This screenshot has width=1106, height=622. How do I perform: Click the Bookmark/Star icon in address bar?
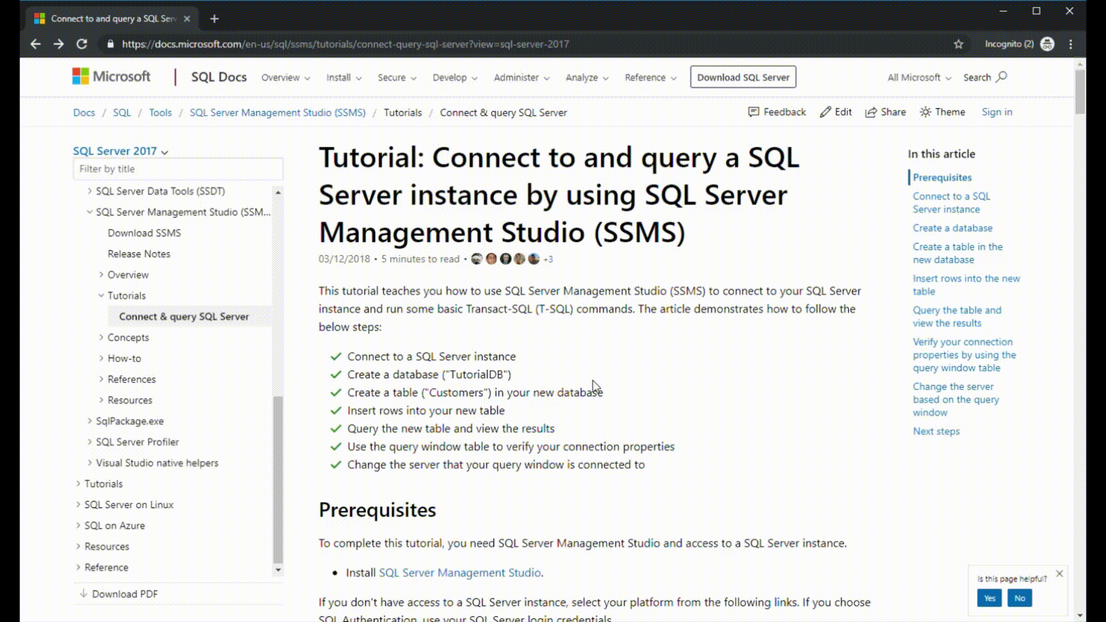[x=959, y=44]
